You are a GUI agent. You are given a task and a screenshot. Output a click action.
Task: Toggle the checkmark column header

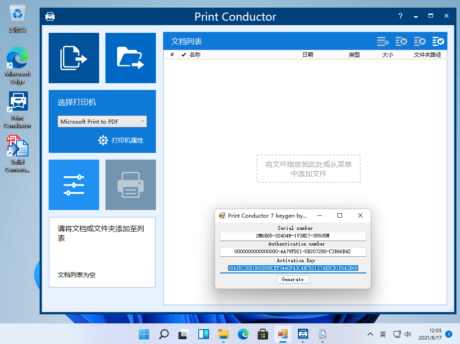(184, 54)
